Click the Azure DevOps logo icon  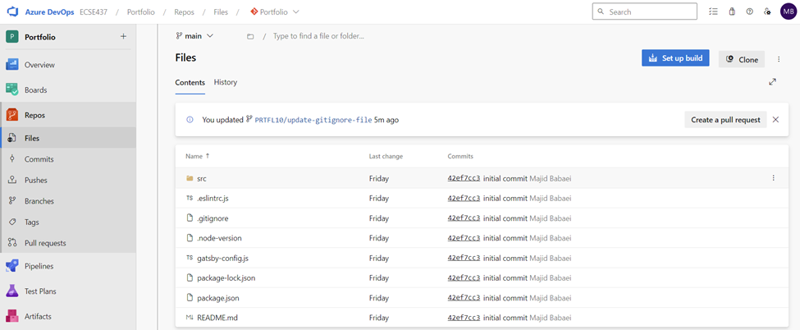pos(12,11)
